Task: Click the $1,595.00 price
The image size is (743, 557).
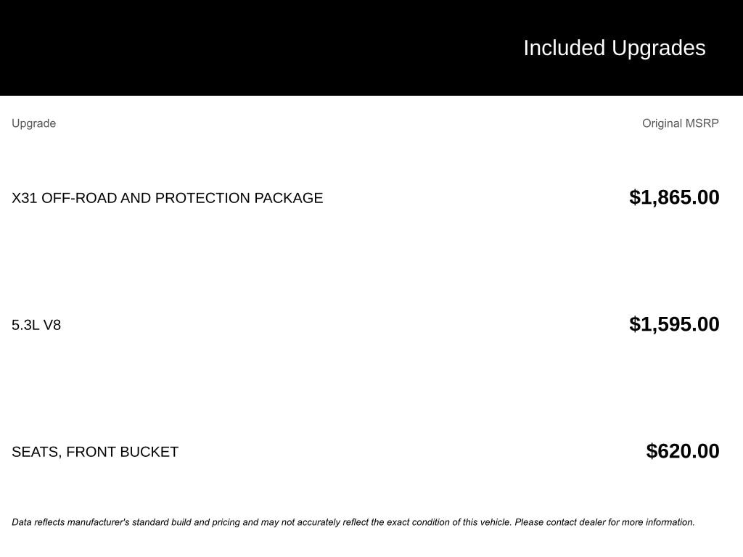Action: (674, 324)
